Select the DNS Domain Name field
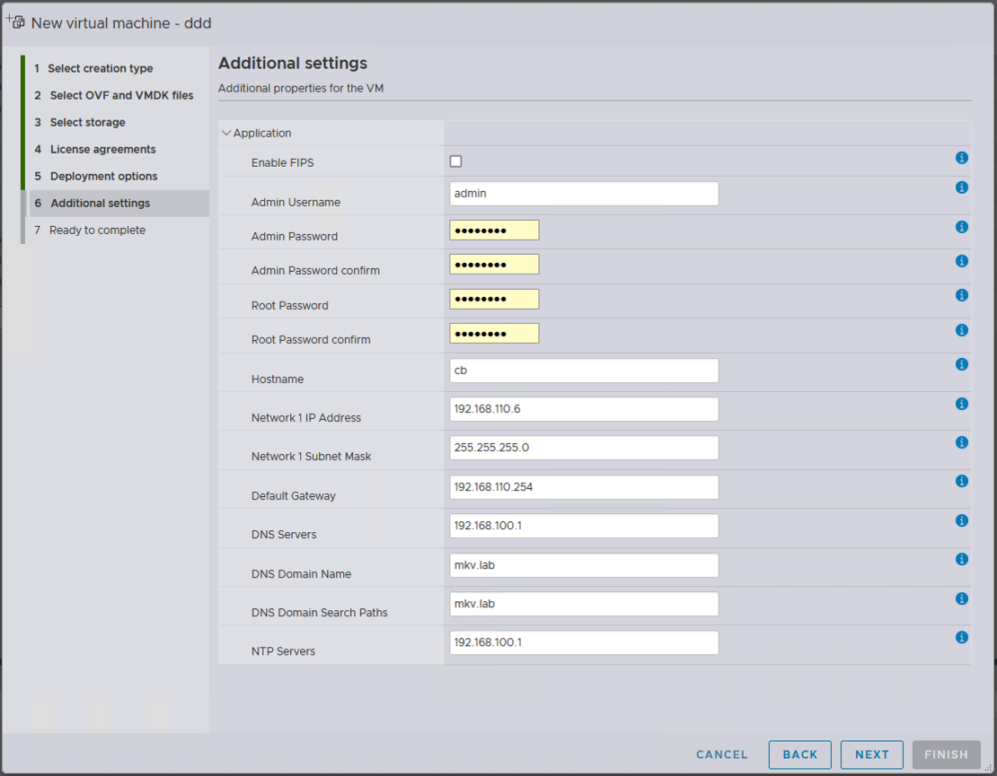 coord(584,565)
